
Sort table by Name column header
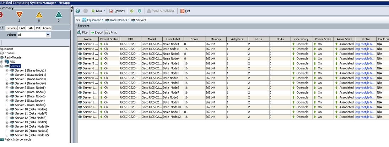pyautogui.click(x=88, y=39)
